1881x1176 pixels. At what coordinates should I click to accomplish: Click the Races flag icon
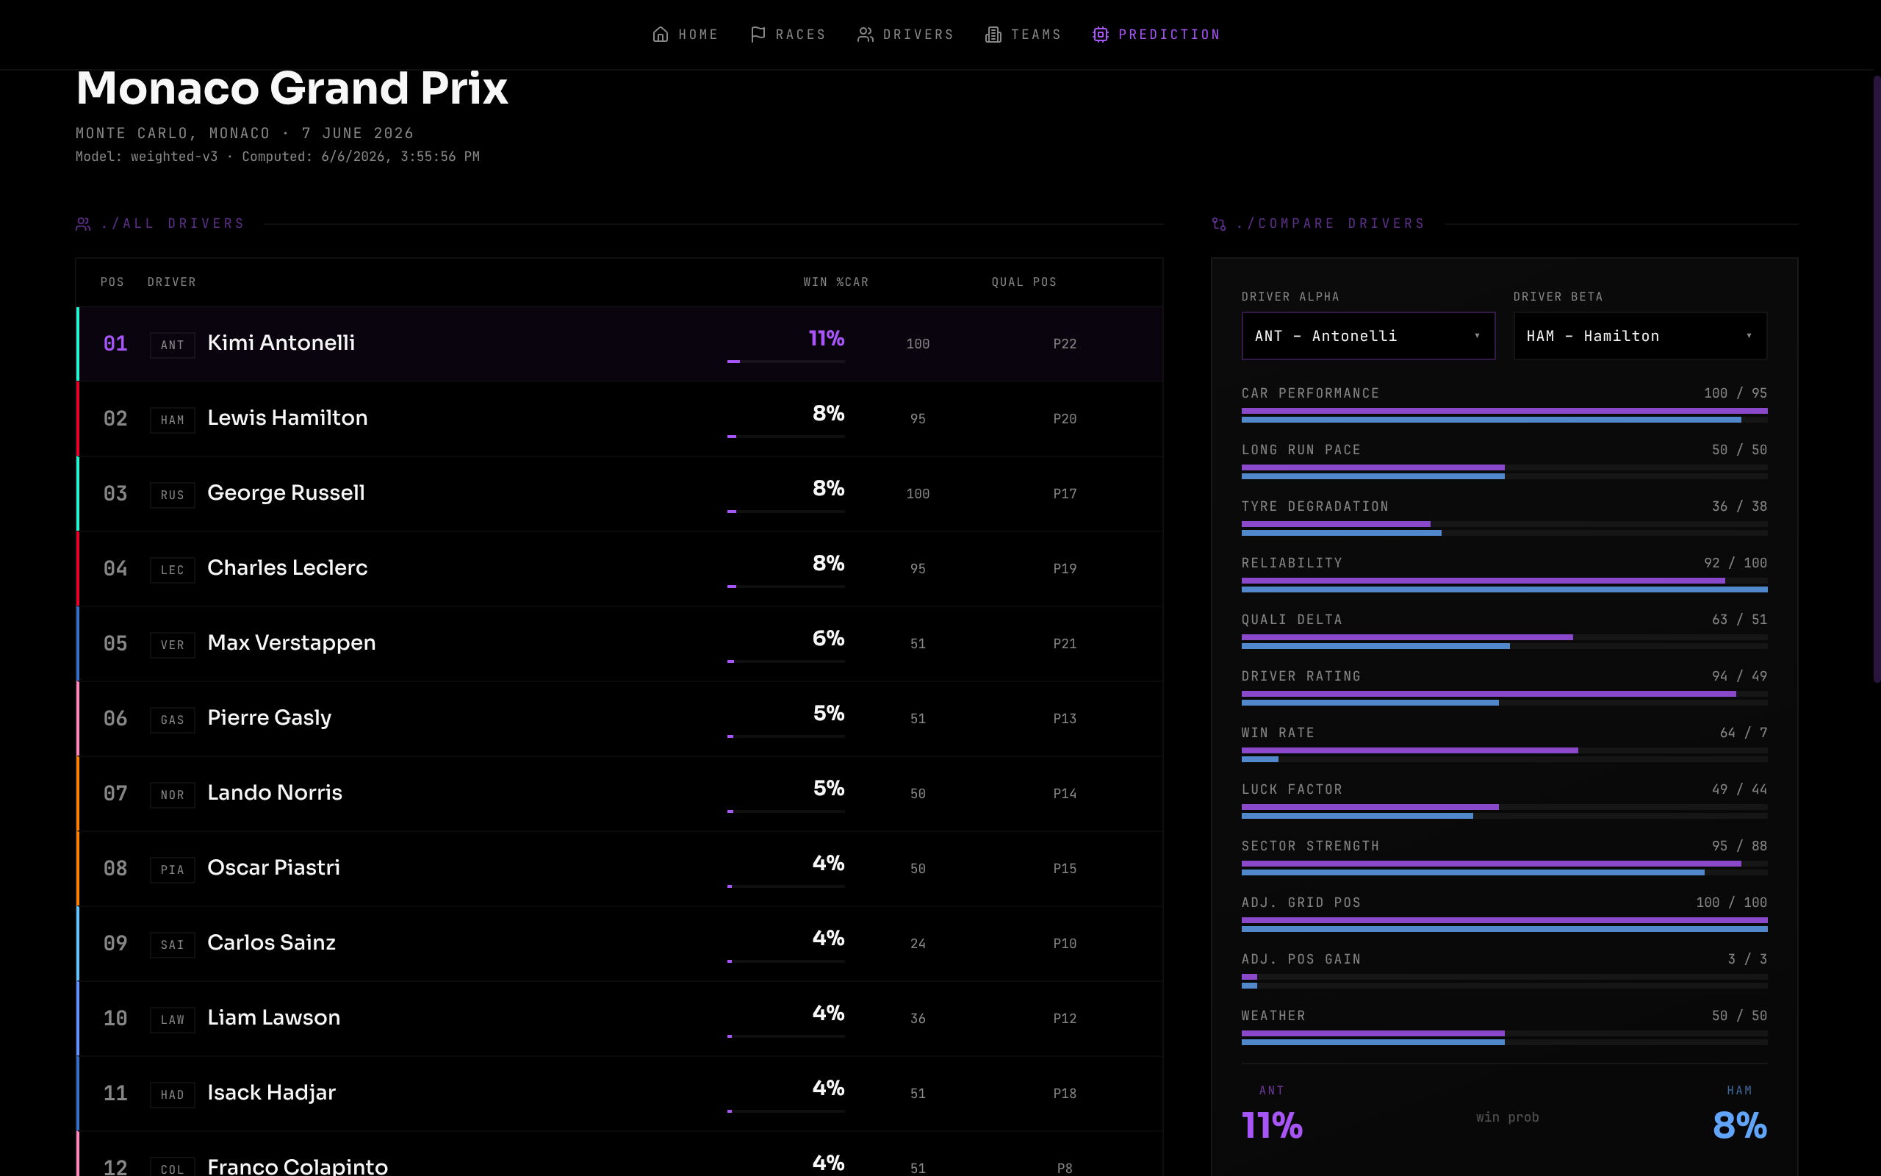(x=758, y=35)
